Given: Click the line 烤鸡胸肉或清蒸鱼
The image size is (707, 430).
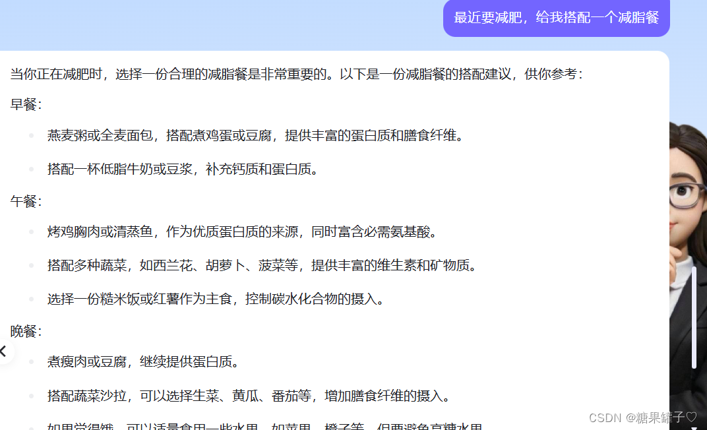Looking at the screenshot, I should pyautogui.click(x=242, y=231).
